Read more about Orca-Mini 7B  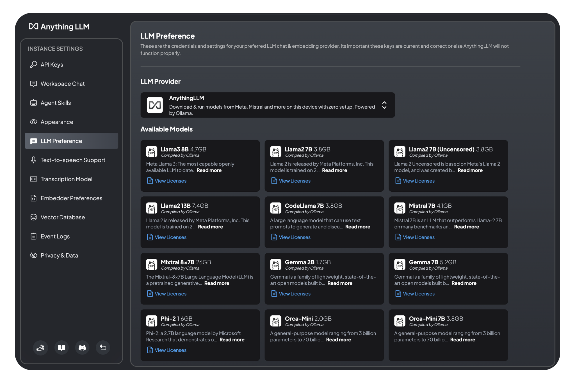pos(463,340)
